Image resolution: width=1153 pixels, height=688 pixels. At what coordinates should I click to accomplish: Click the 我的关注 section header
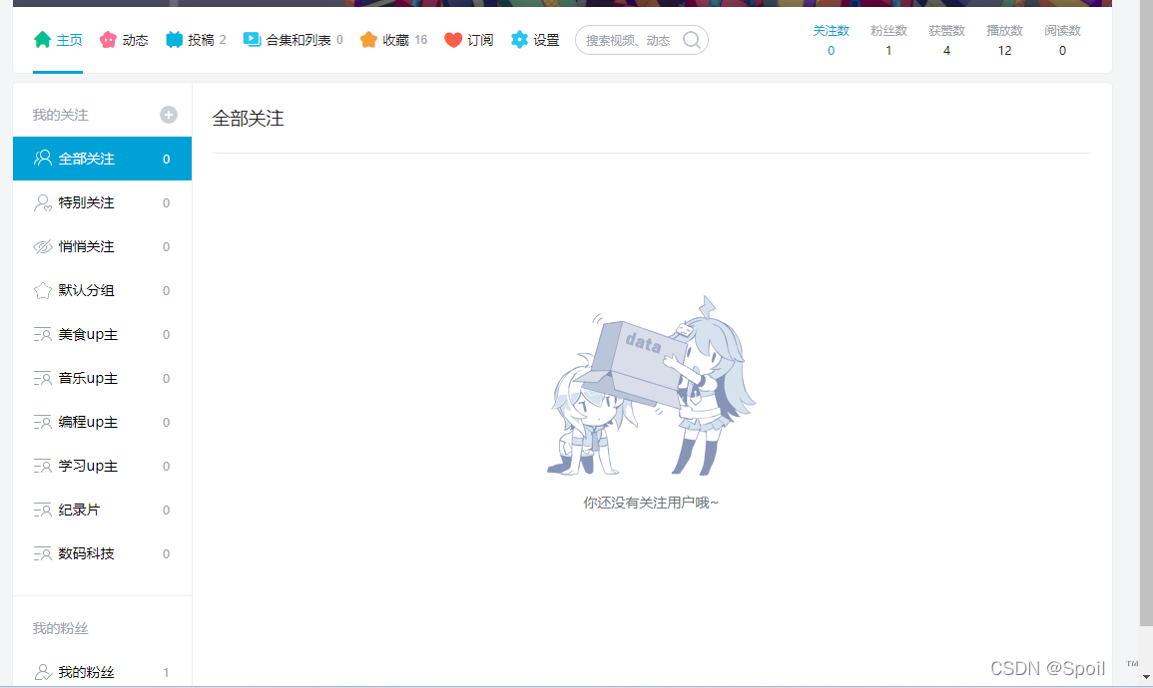60,115
